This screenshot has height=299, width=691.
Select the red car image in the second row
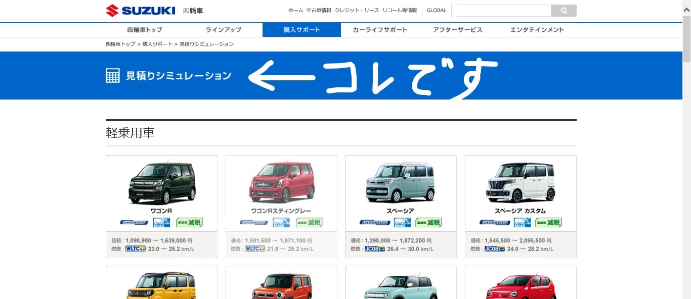pyautogui.click(x=521, y=287)
